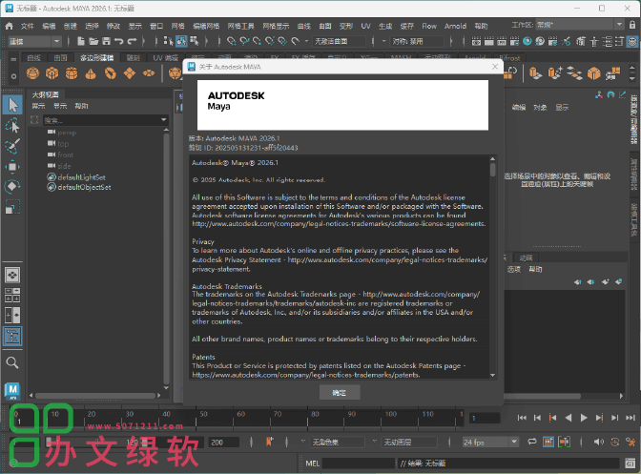
Task: Expand the Outliner search filter dropdown arrow
Action: 163,120
